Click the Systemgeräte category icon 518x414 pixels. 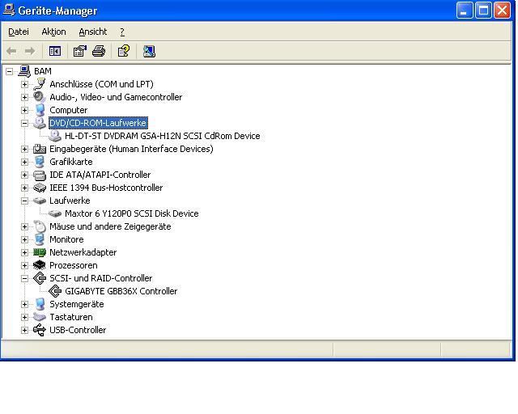tap(40, 304)
